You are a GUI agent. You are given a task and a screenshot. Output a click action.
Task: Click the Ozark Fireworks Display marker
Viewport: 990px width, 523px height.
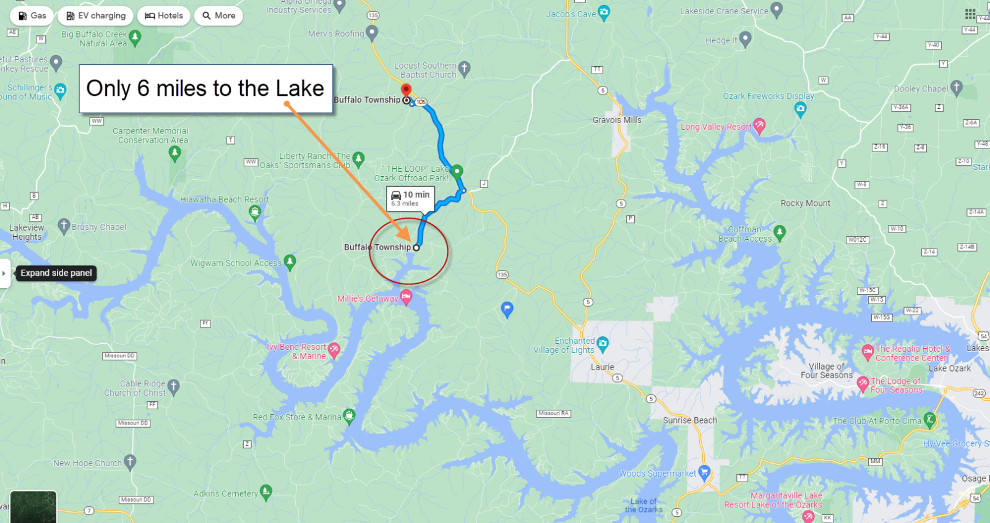[800, 109]
